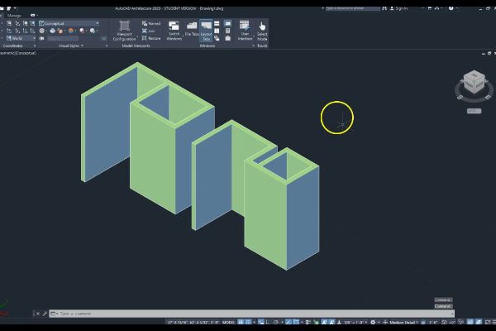Image resolution: width=496 pixels, height=331 pixels.
Task: Toggle the File Tabs button
Action: 192,30
